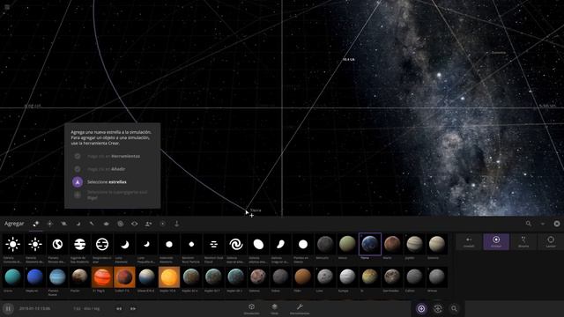
Task: Open search in the Agregar panel header
Action: [529, 224]
